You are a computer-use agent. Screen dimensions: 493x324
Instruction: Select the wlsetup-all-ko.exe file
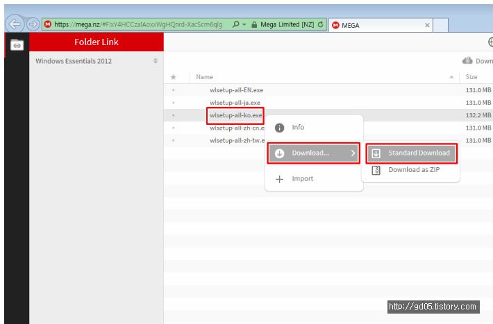coord(235,115)
